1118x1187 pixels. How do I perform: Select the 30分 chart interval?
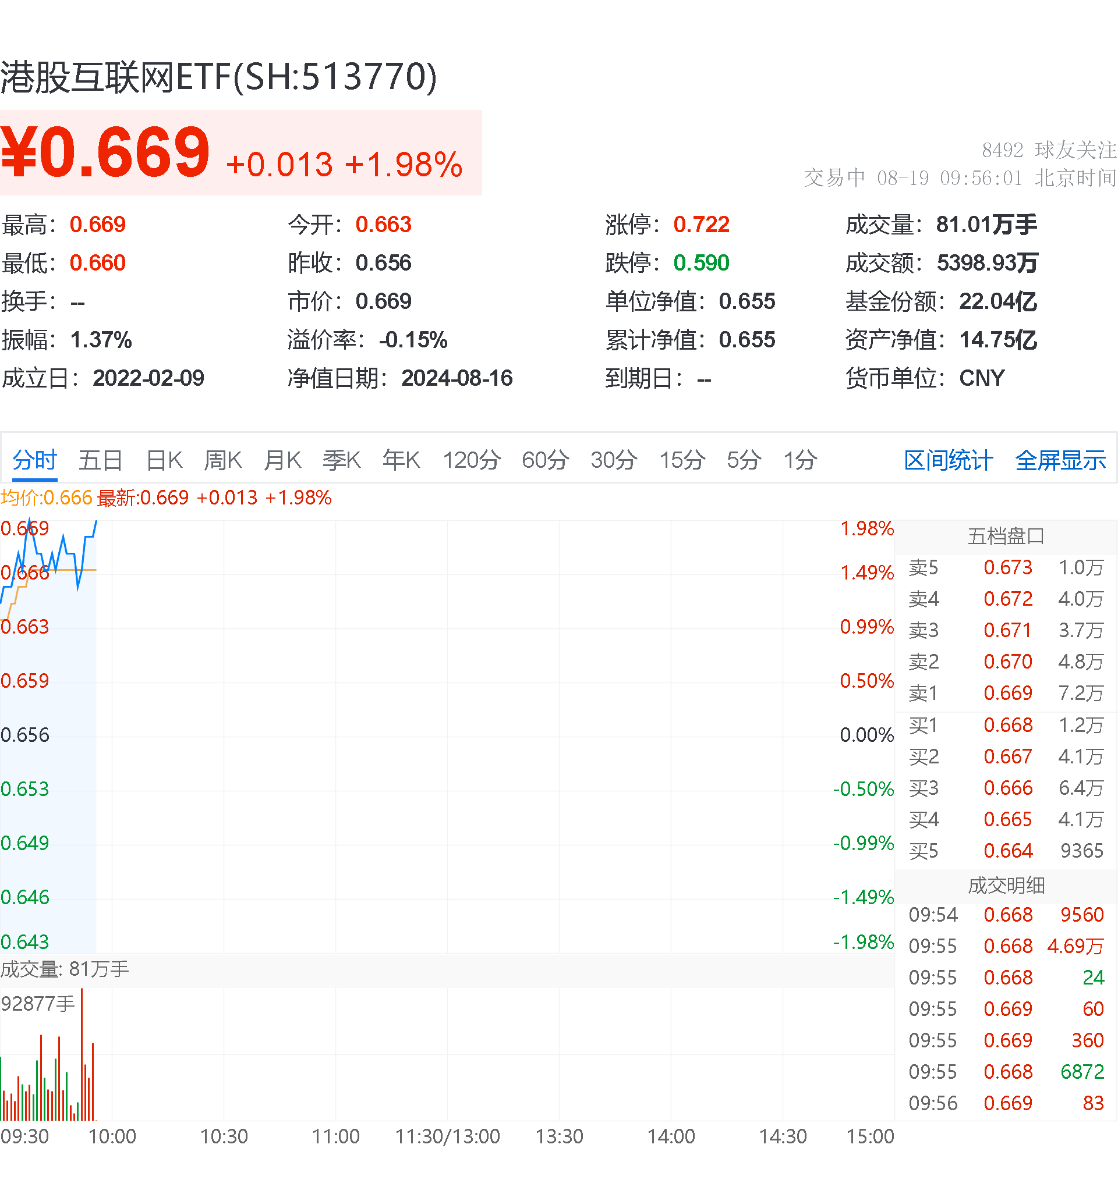pyautogui.click(x=615, y=460)
